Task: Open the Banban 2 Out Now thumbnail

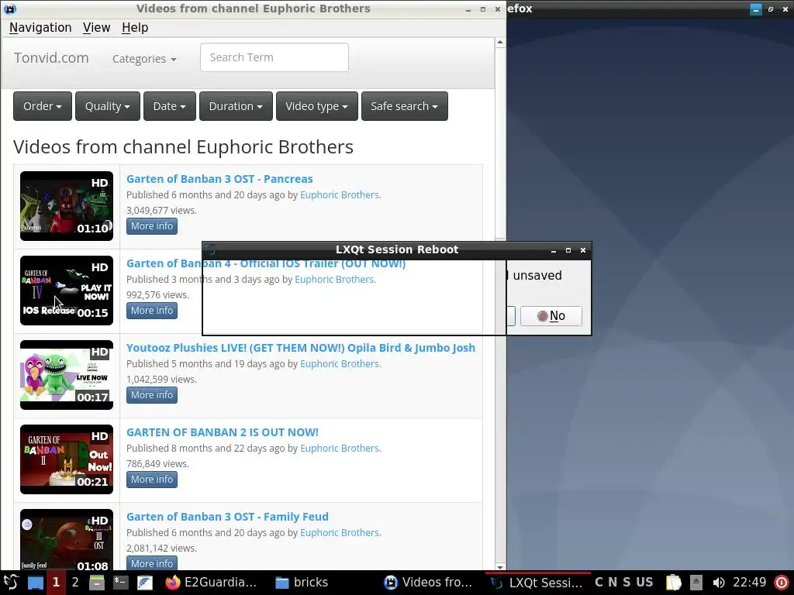Action: click(x=67, y=459)
